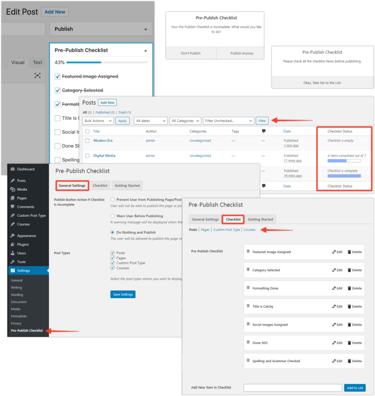Open the All Categories filter dropdown

point(185,121)
